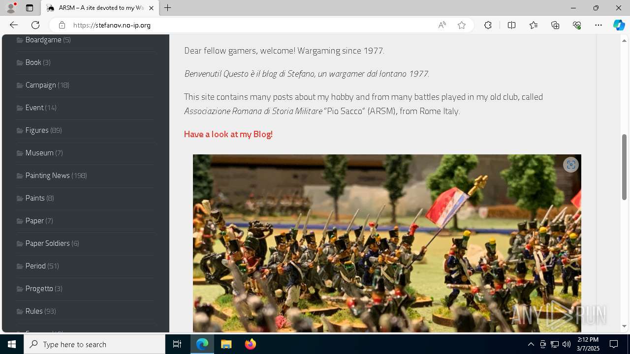
Task: Open network status tray icon
Action: tap(555, 344)
